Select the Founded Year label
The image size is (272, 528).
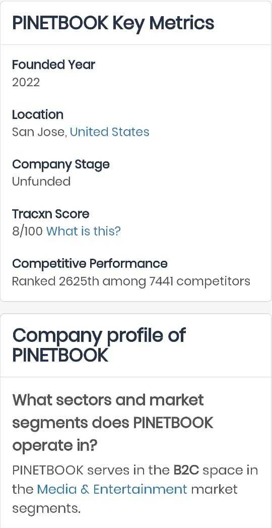(x=53, y=65)
